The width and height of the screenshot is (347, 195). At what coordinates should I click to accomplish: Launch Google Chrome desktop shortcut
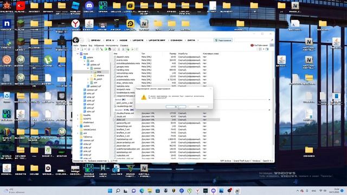pyautogui.click(x=89, y=171)
